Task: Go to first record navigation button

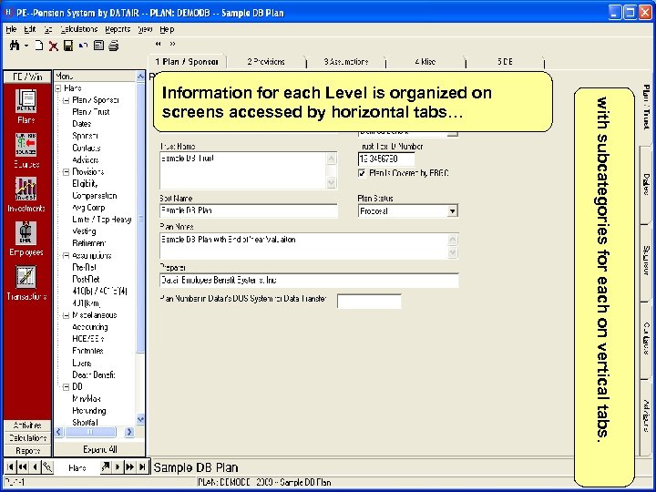Action: tap(10, 466)
